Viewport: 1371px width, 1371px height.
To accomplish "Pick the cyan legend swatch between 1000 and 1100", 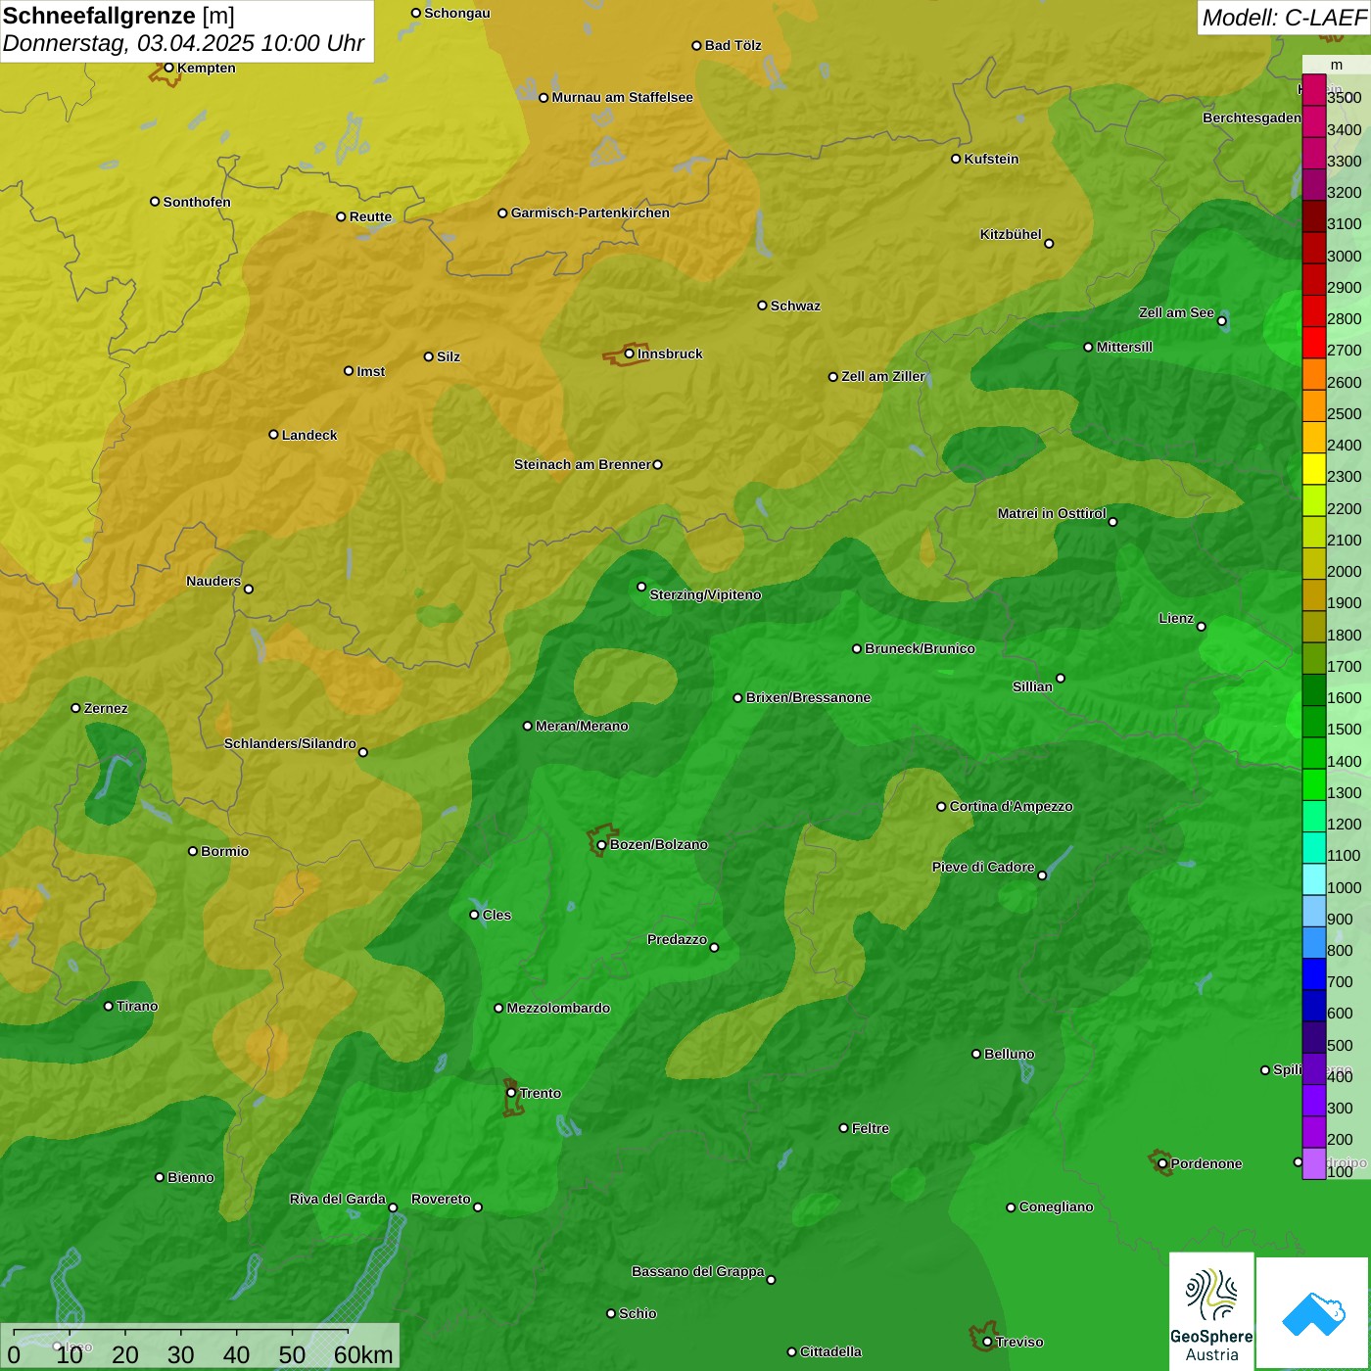I will (1314, 879).
